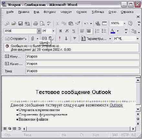Viewport: 142px width, 139px height.
Task: Open the HTML message format dropdown
Action: point(137,39)
